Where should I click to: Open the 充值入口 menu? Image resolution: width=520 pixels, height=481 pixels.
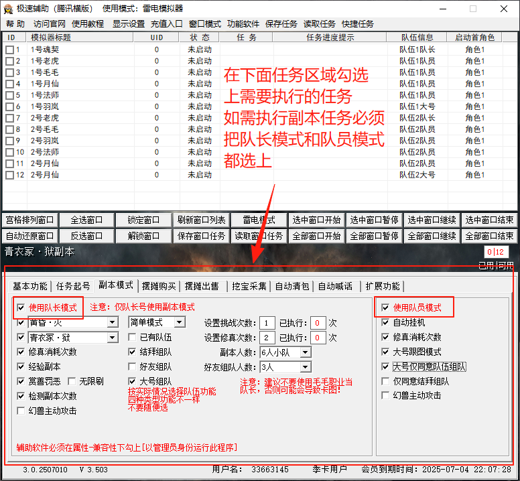point(167,24)
